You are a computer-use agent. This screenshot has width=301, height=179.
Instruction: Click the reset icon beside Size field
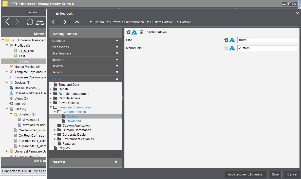226,40
